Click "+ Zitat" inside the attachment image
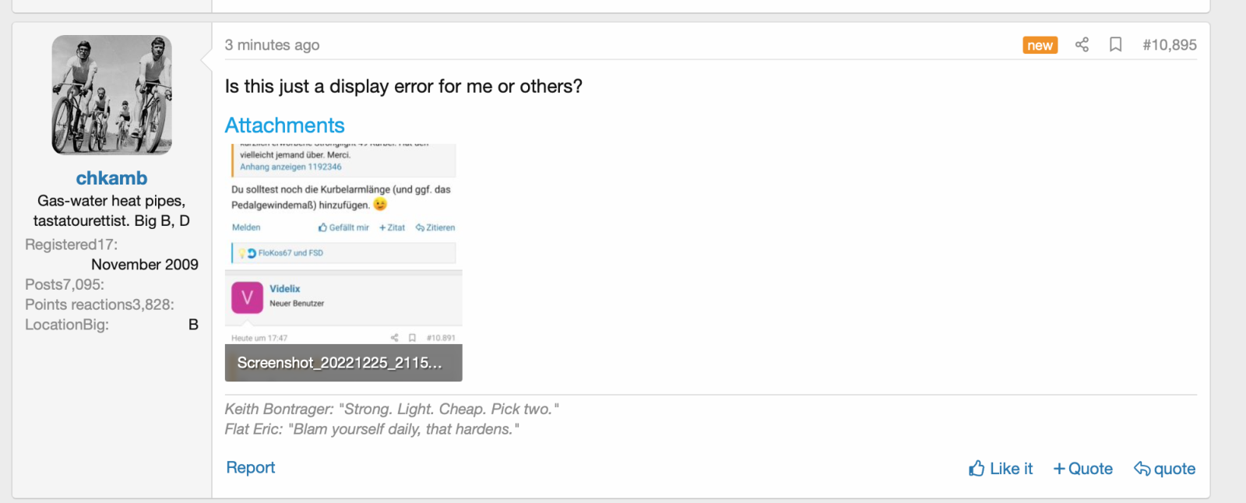This screenshot has height=503, width=1246. click(392, 227)
